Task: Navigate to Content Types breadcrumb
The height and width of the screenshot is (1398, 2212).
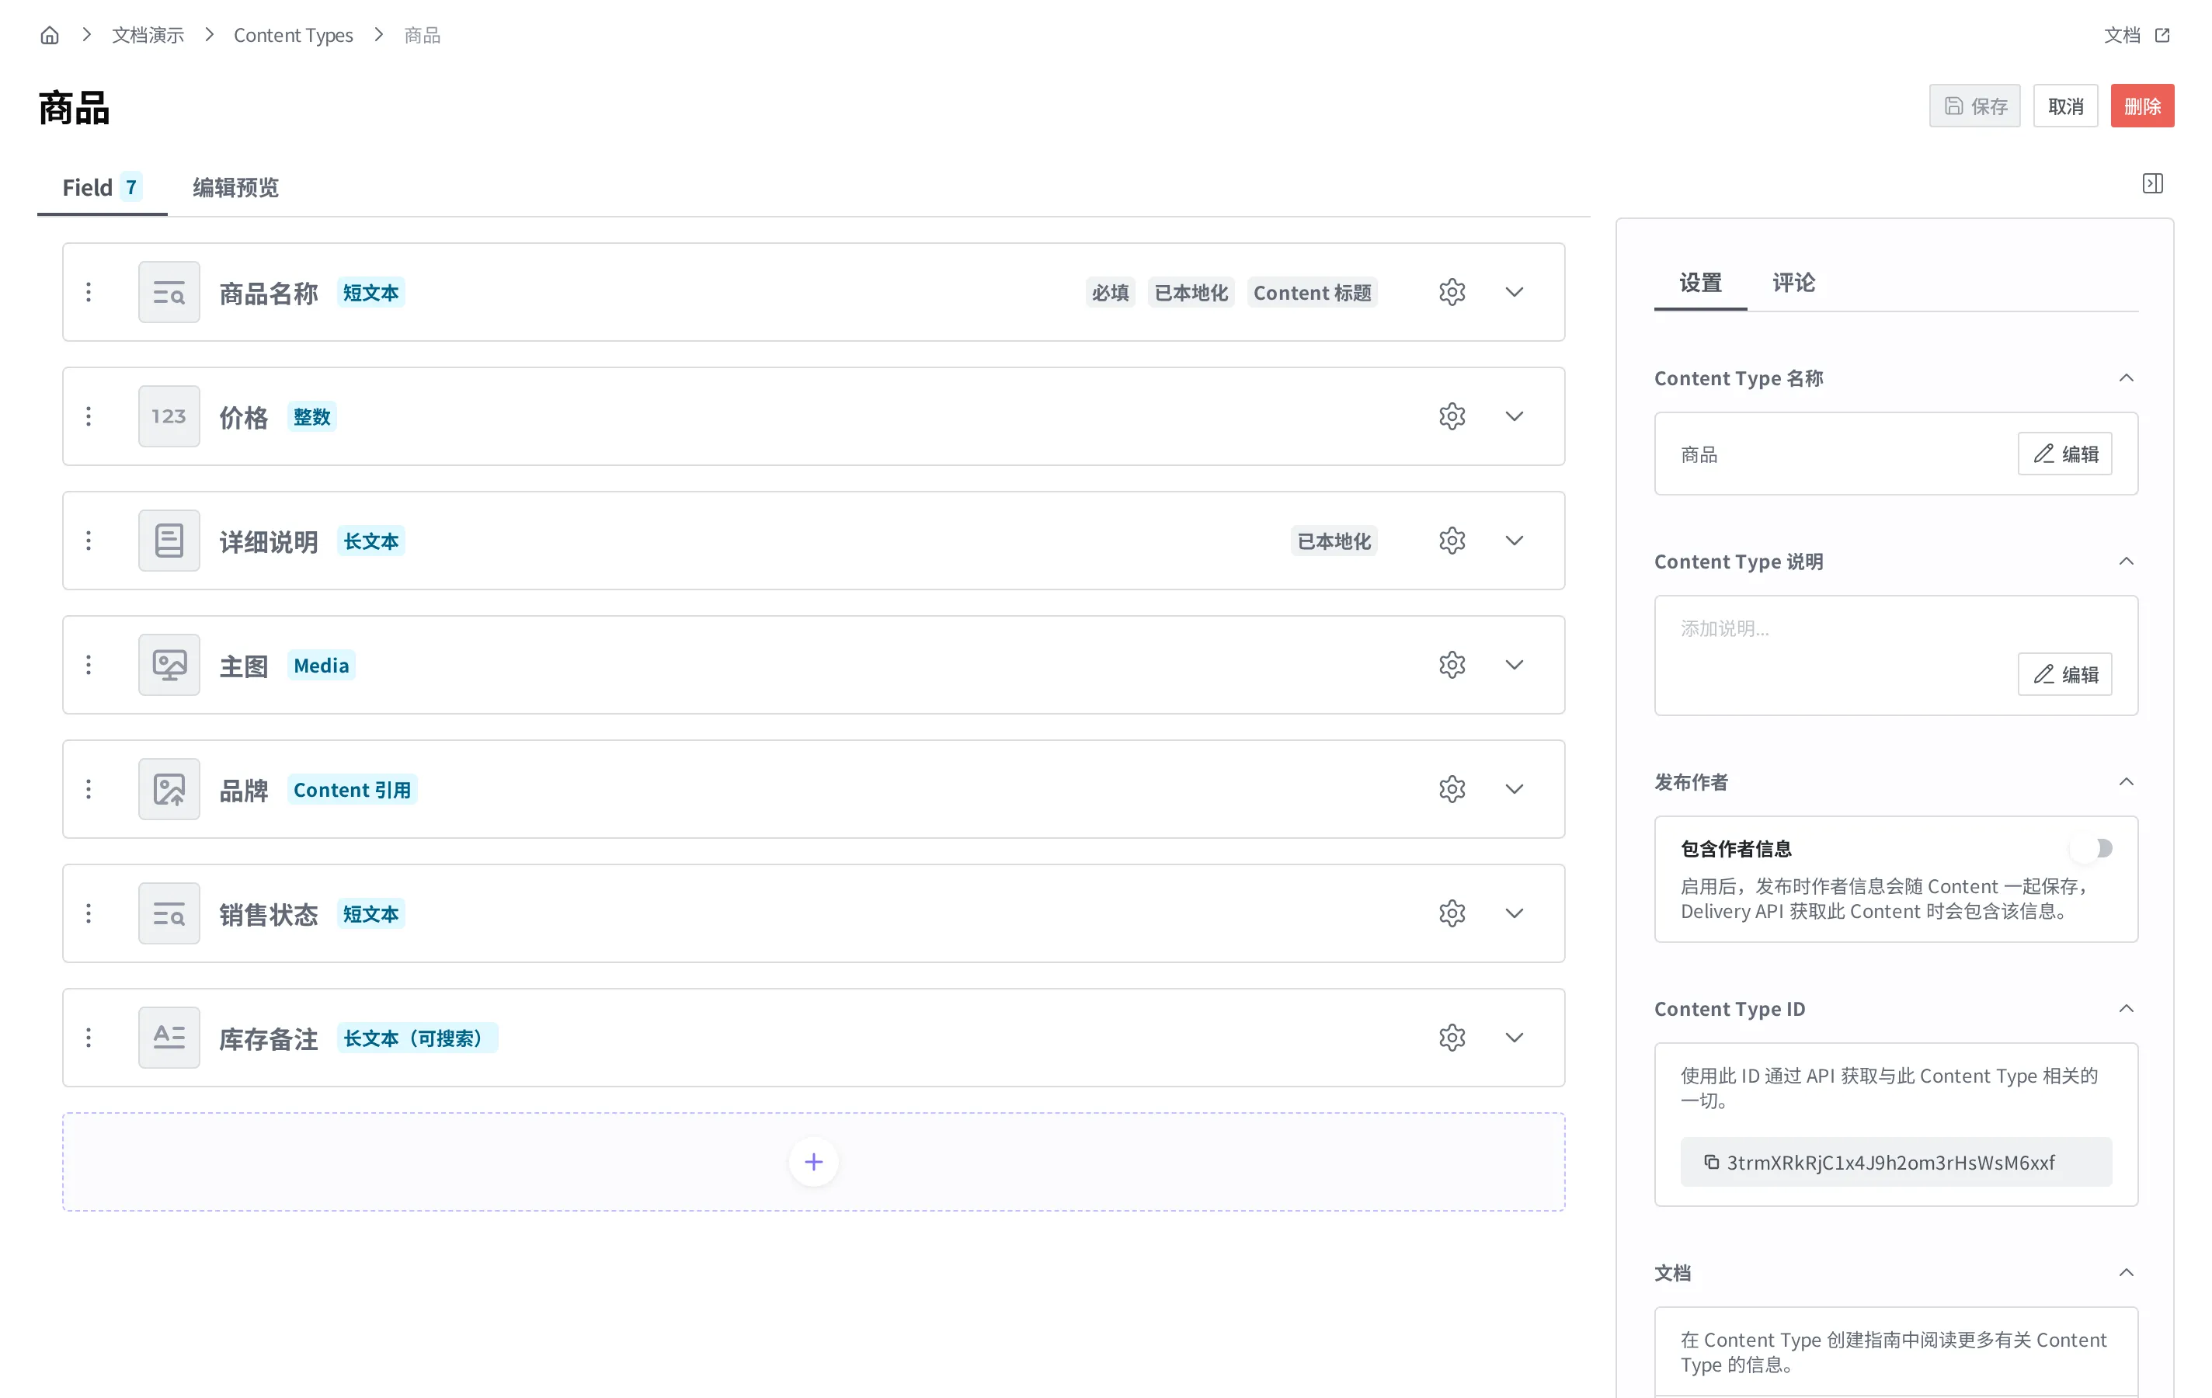Action: coord(293,35)
